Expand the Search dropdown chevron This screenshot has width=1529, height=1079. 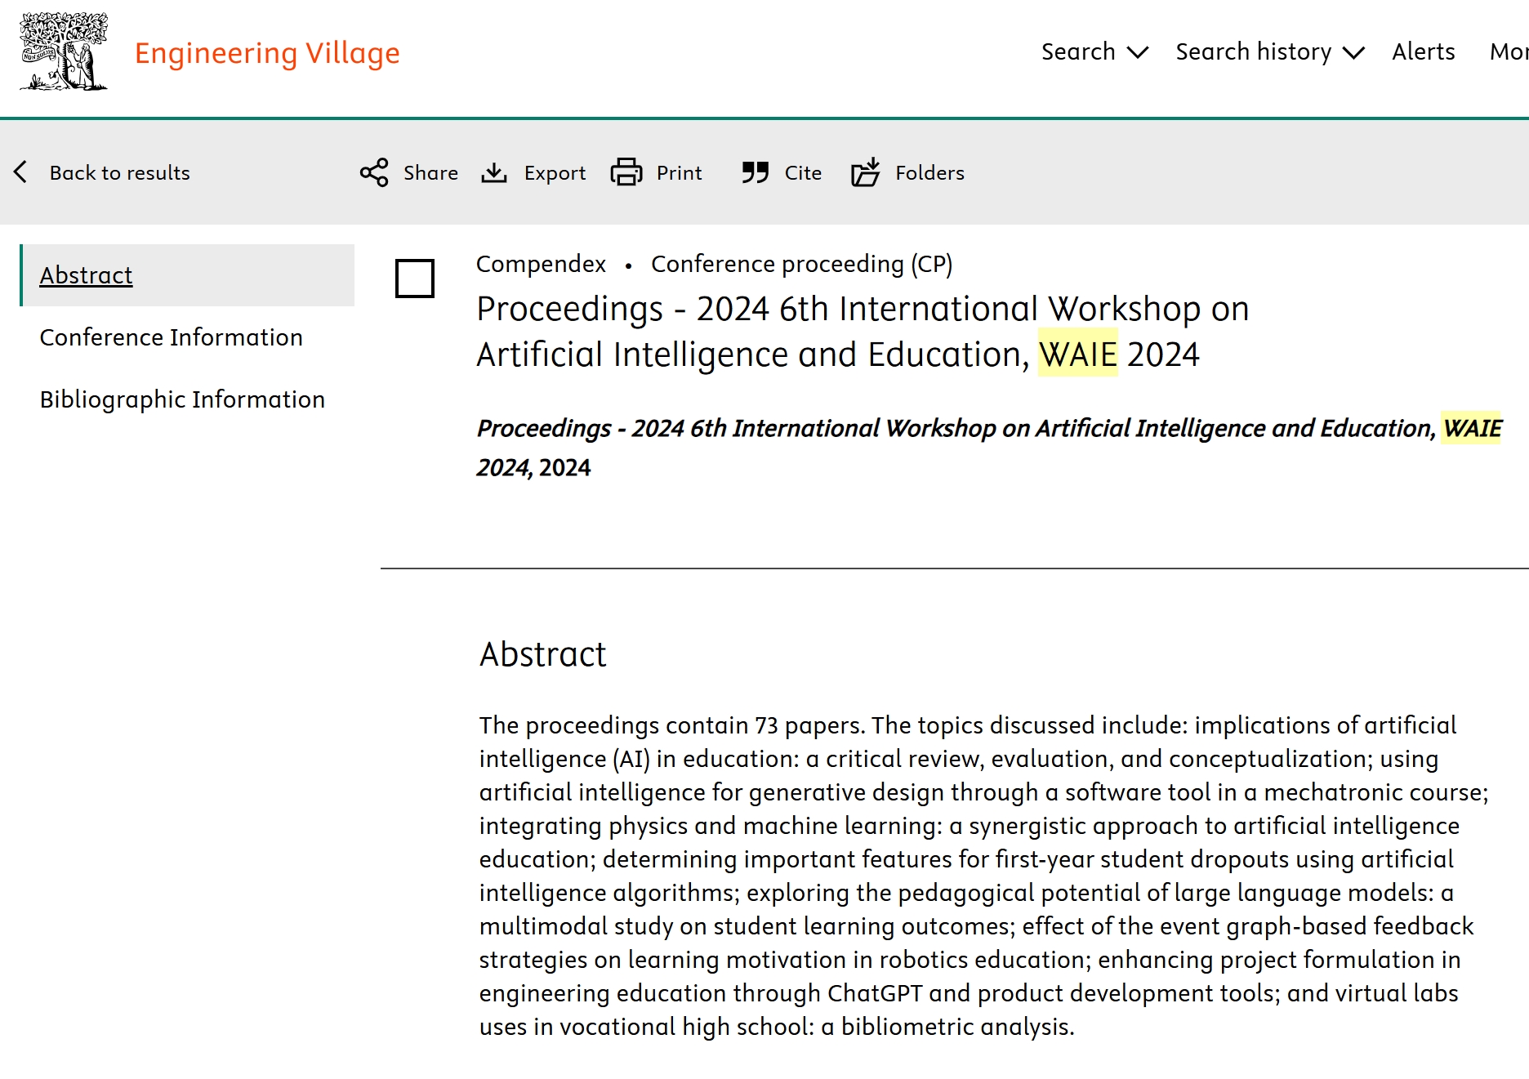pos(1138,53)
